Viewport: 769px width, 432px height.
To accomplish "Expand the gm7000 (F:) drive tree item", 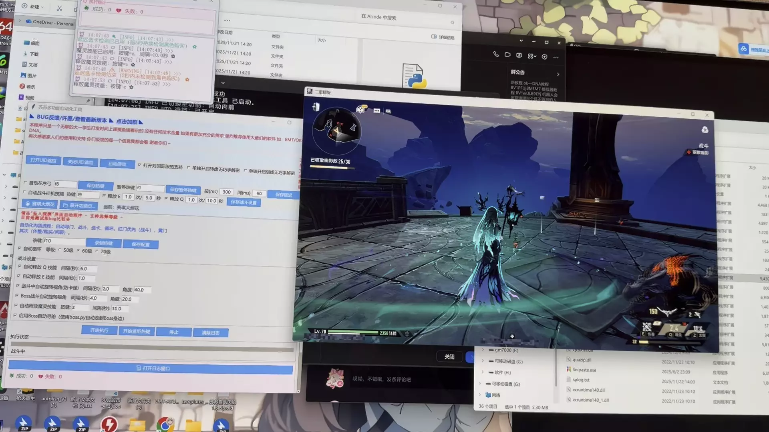I will point(483,350).
